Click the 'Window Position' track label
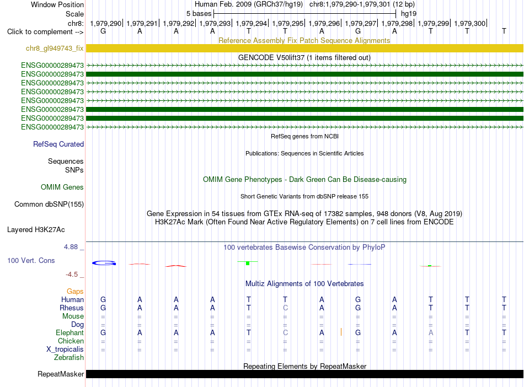Image resolution: width=524 pixels, height=387 pixels. coord(57,4)
